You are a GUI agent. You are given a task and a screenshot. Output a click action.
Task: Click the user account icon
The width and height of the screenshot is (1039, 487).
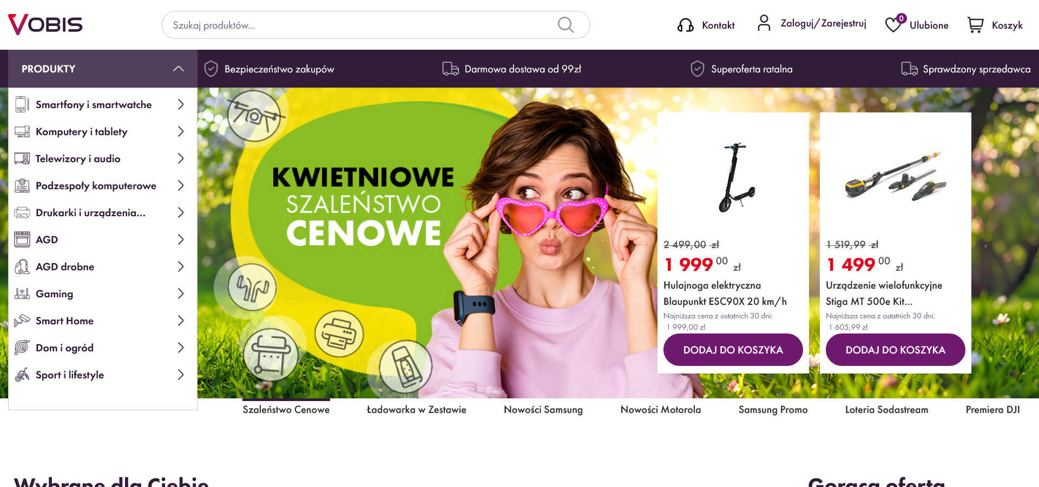(x=764, y=23)
